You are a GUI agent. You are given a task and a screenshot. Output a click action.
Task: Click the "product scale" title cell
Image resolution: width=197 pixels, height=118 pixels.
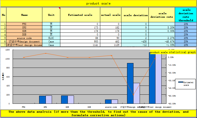point(98,3)
